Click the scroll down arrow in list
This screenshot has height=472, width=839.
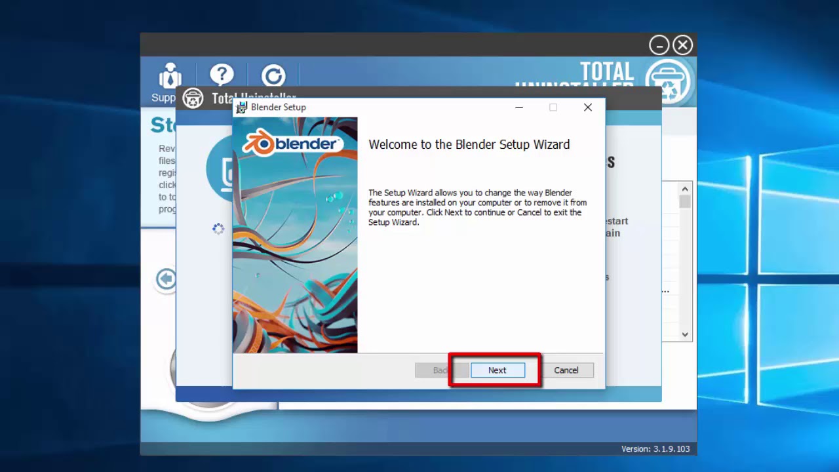pos(685,334)
